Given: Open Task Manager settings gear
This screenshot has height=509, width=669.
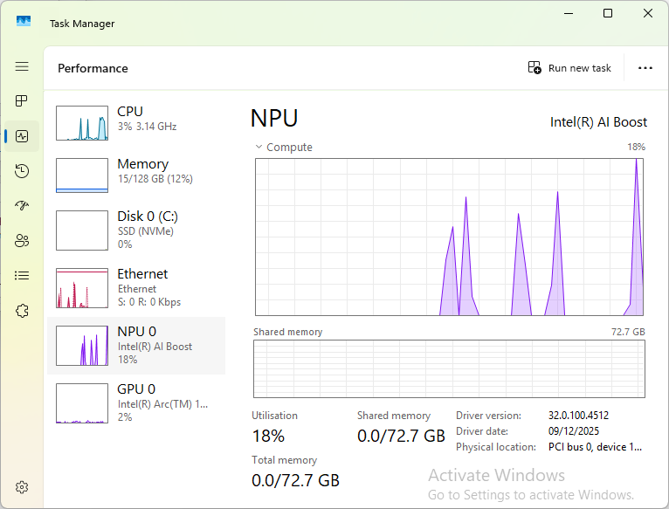Looking at the screenshot, I should [22, 487].
